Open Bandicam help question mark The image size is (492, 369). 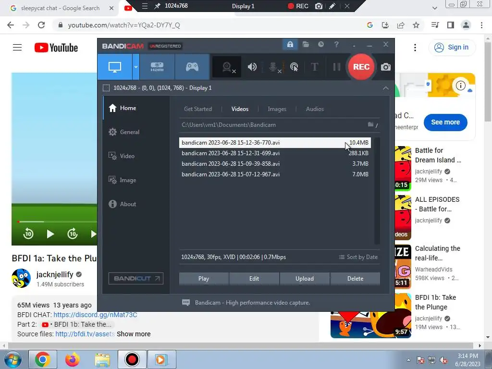(x=336, y=45)
